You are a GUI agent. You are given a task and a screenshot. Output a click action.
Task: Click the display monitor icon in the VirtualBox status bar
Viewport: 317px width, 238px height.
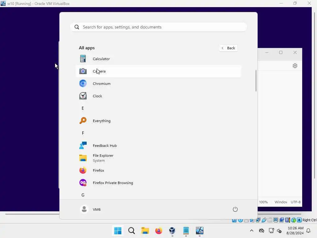click(276, 220)
